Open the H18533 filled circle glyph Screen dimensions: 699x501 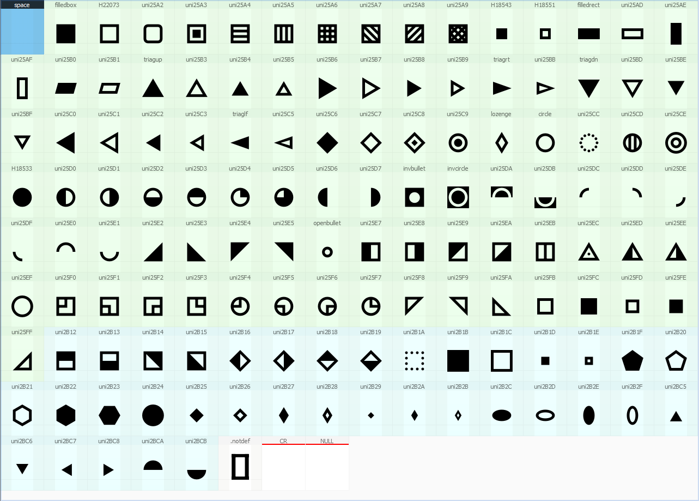pos(22,197)
